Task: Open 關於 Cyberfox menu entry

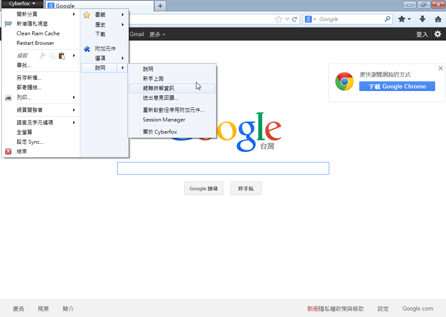Action: tap(172, 132)
